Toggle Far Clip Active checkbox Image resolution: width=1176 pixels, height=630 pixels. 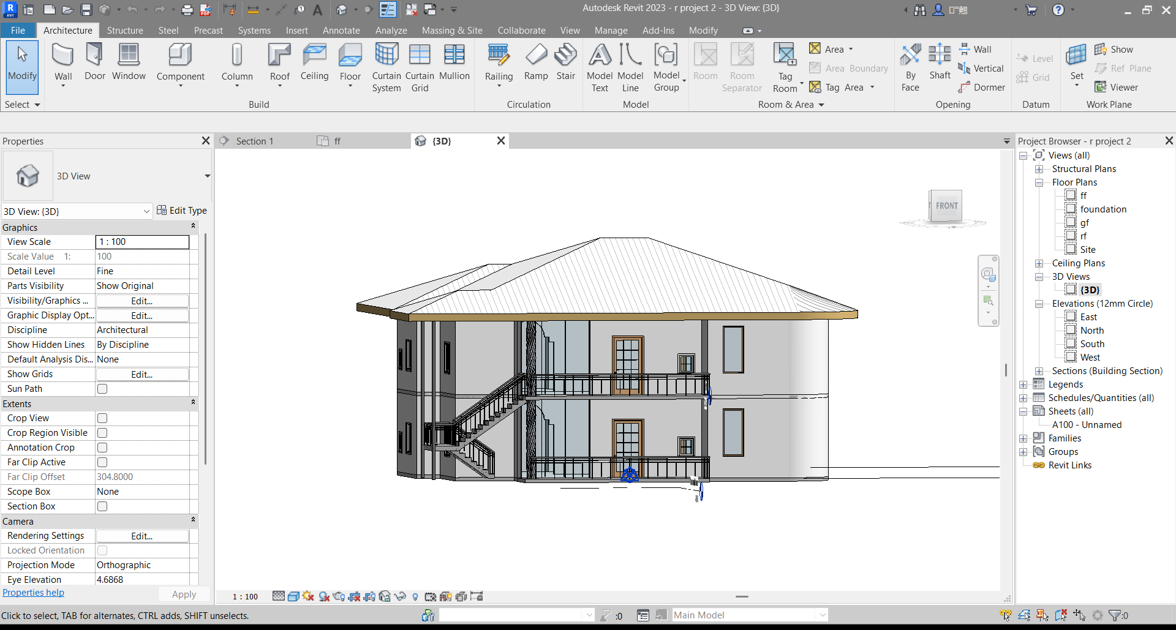[x=102, y=462]
